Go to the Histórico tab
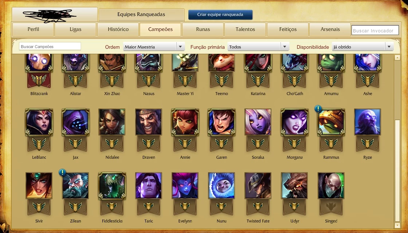The width and height of the screenshot is (408, 233). pos(118,29)
